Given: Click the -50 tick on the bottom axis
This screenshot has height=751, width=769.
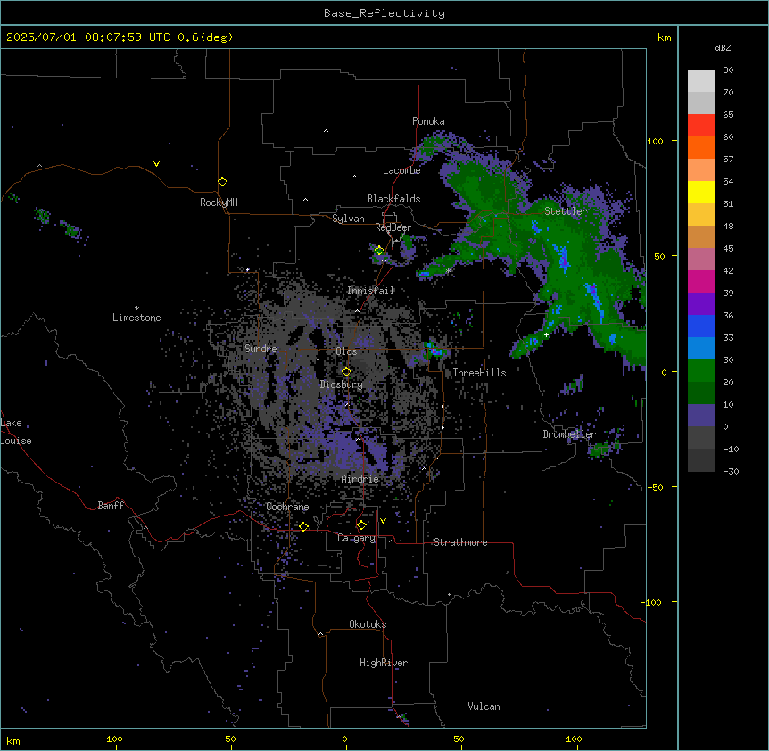Looking at the screenshot, I should 227,739.
